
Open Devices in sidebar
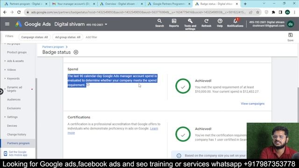point(12,126)
